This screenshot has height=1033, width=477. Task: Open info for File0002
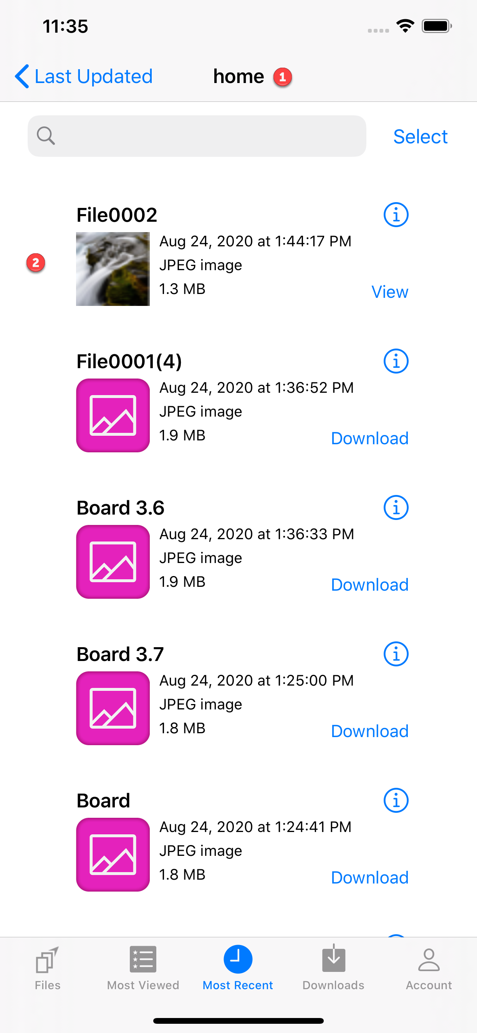pos(396,215)
